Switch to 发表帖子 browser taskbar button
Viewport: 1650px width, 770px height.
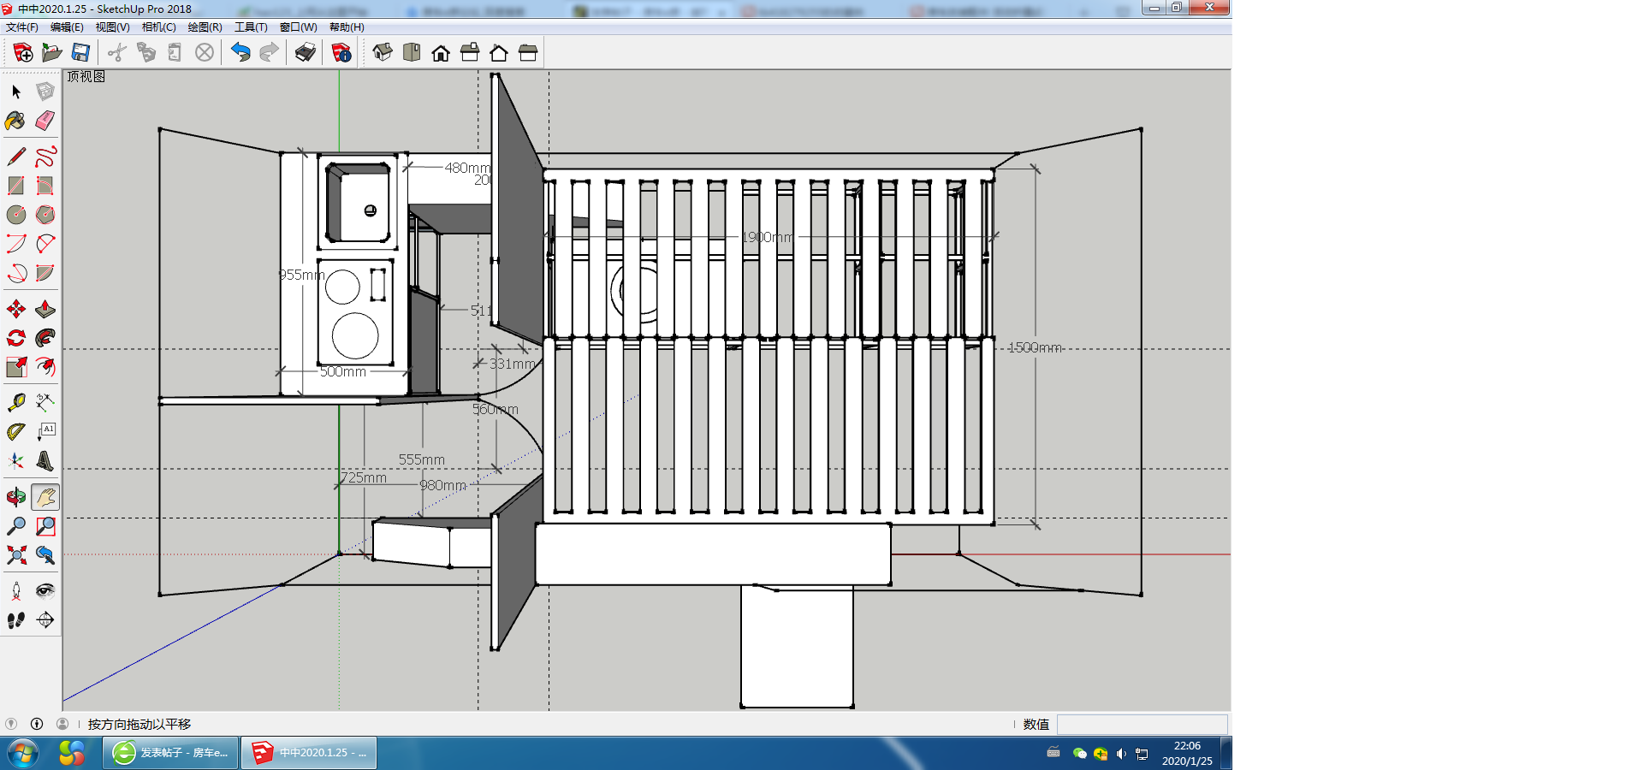(x=171, y=753)
